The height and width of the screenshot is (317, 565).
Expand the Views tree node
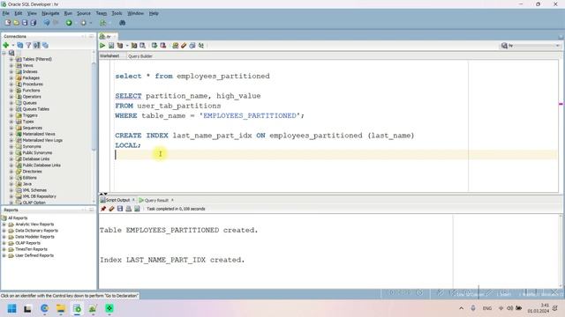pyautogui.click(x=11, y=65)
